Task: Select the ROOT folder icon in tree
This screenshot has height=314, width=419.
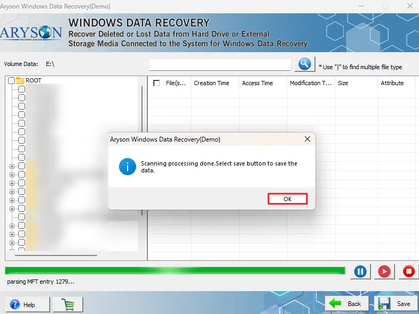Action: click(x=20, y=80)
